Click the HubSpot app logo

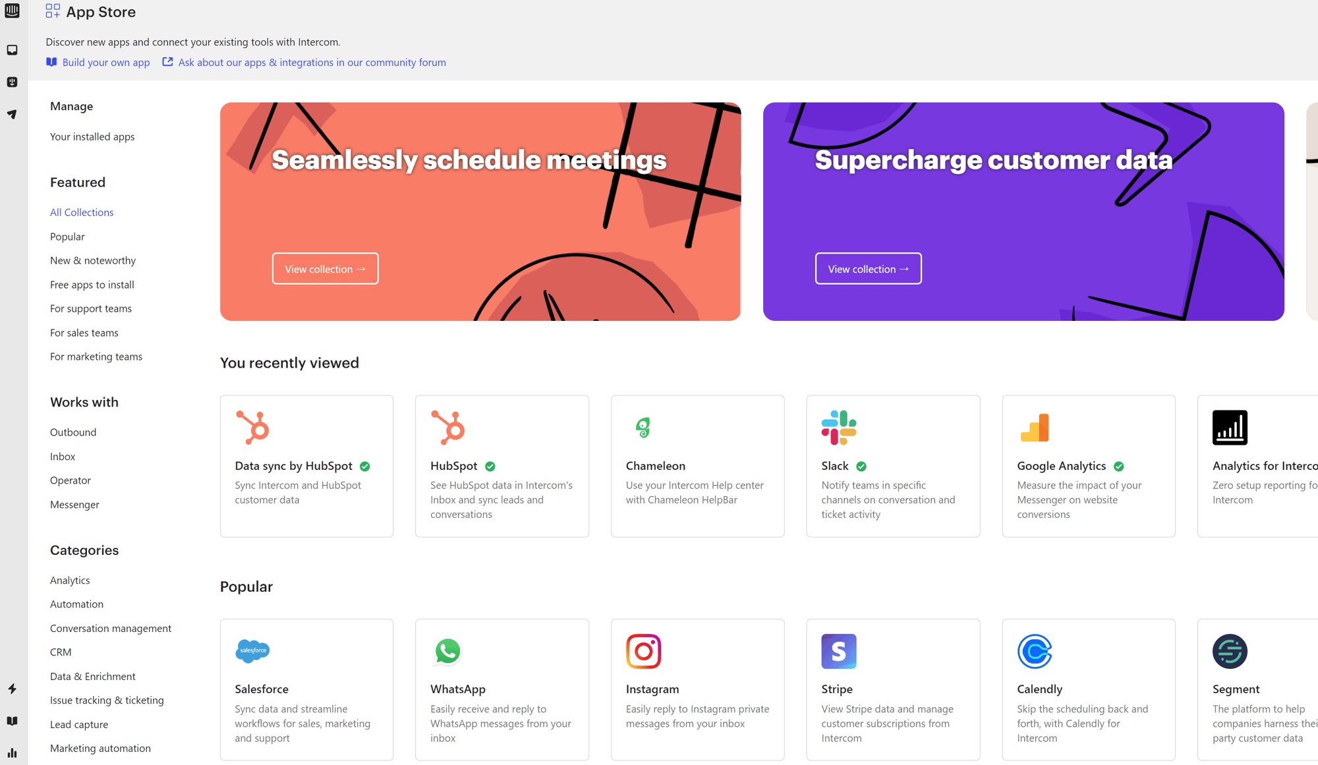click(x=448, y=427)
